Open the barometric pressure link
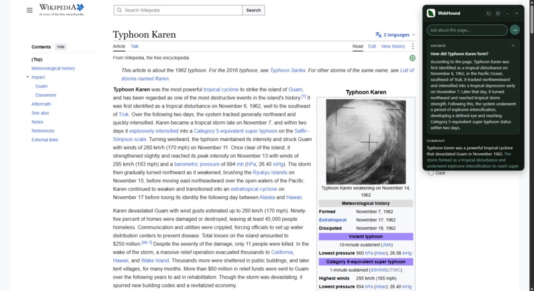 click(x=197, y=164)
